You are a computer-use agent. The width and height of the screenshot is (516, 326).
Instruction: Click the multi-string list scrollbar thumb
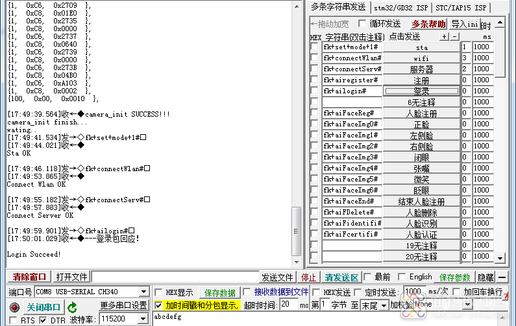point(500,53)
